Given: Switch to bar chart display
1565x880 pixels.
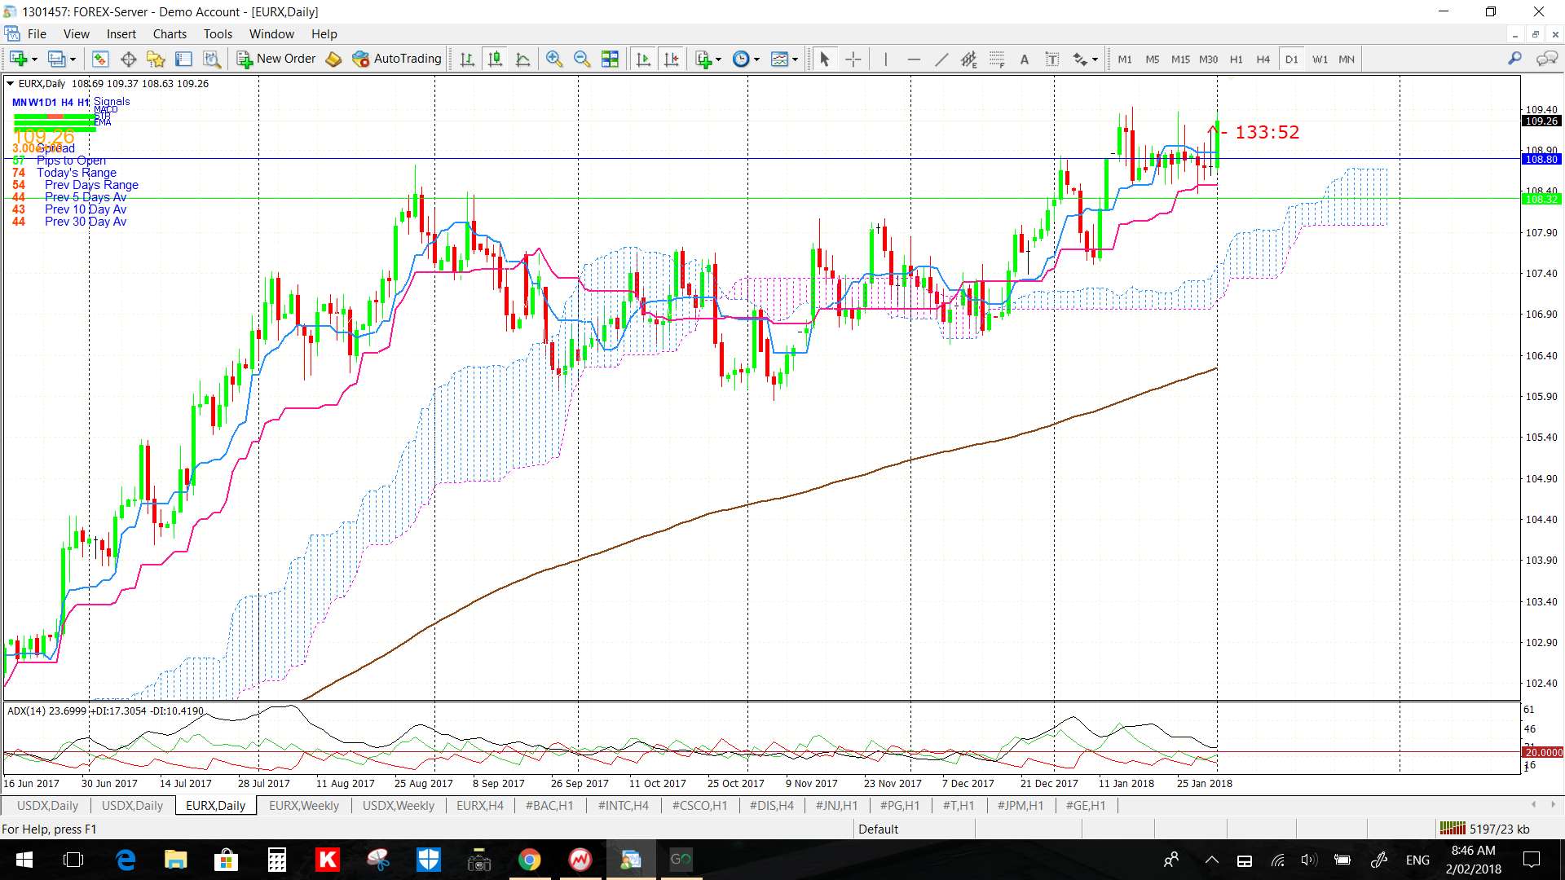Looking at the screenshot, I should coord(467,59).
